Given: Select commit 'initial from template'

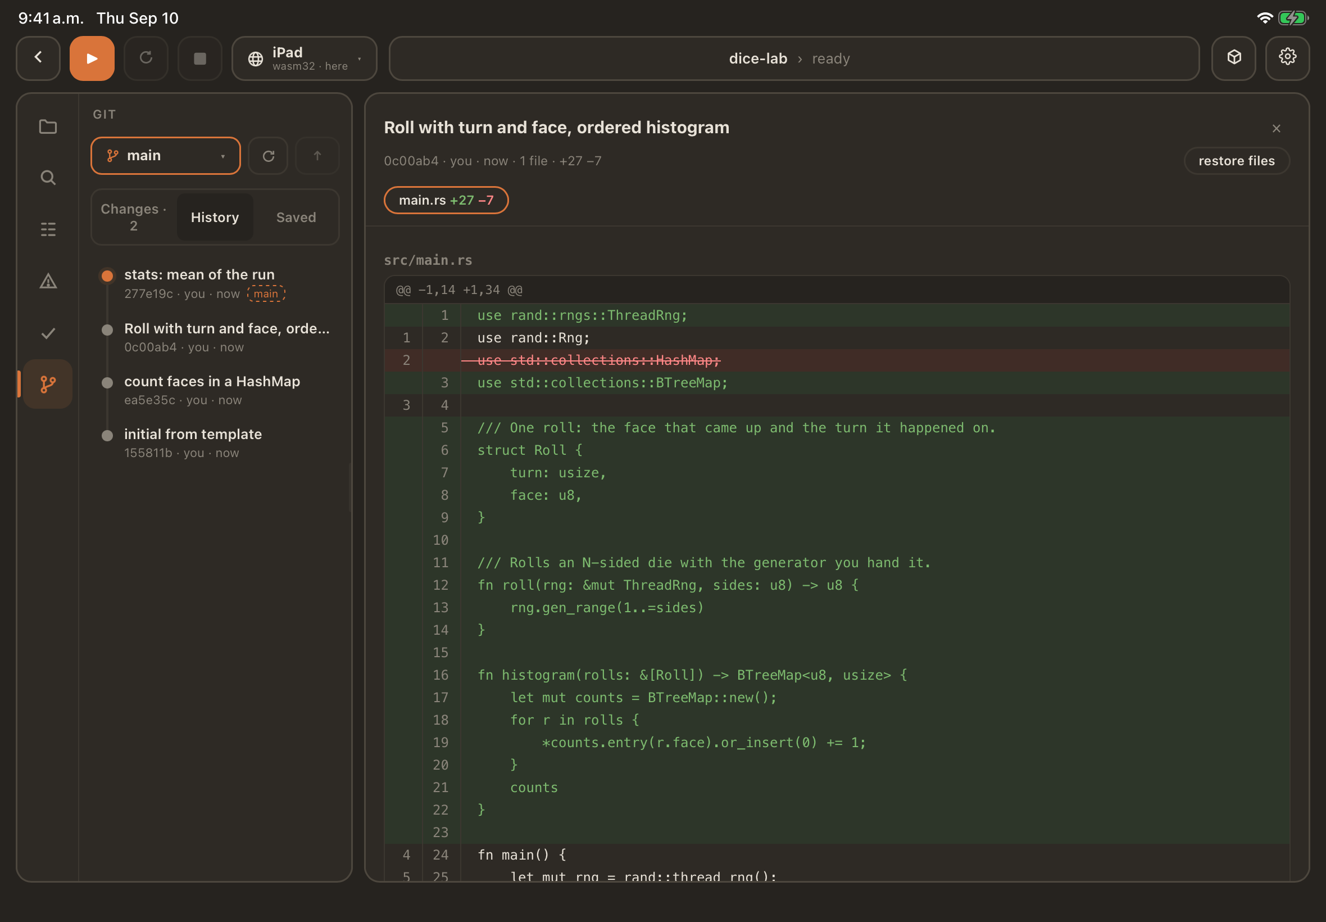Looking at the screenshot, I should coord(215,443).
